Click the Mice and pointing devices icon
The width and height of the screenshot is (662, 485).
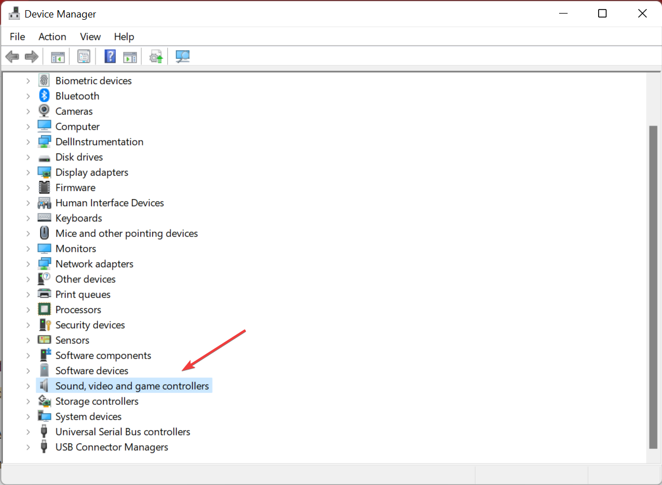(x=44, y=233)
